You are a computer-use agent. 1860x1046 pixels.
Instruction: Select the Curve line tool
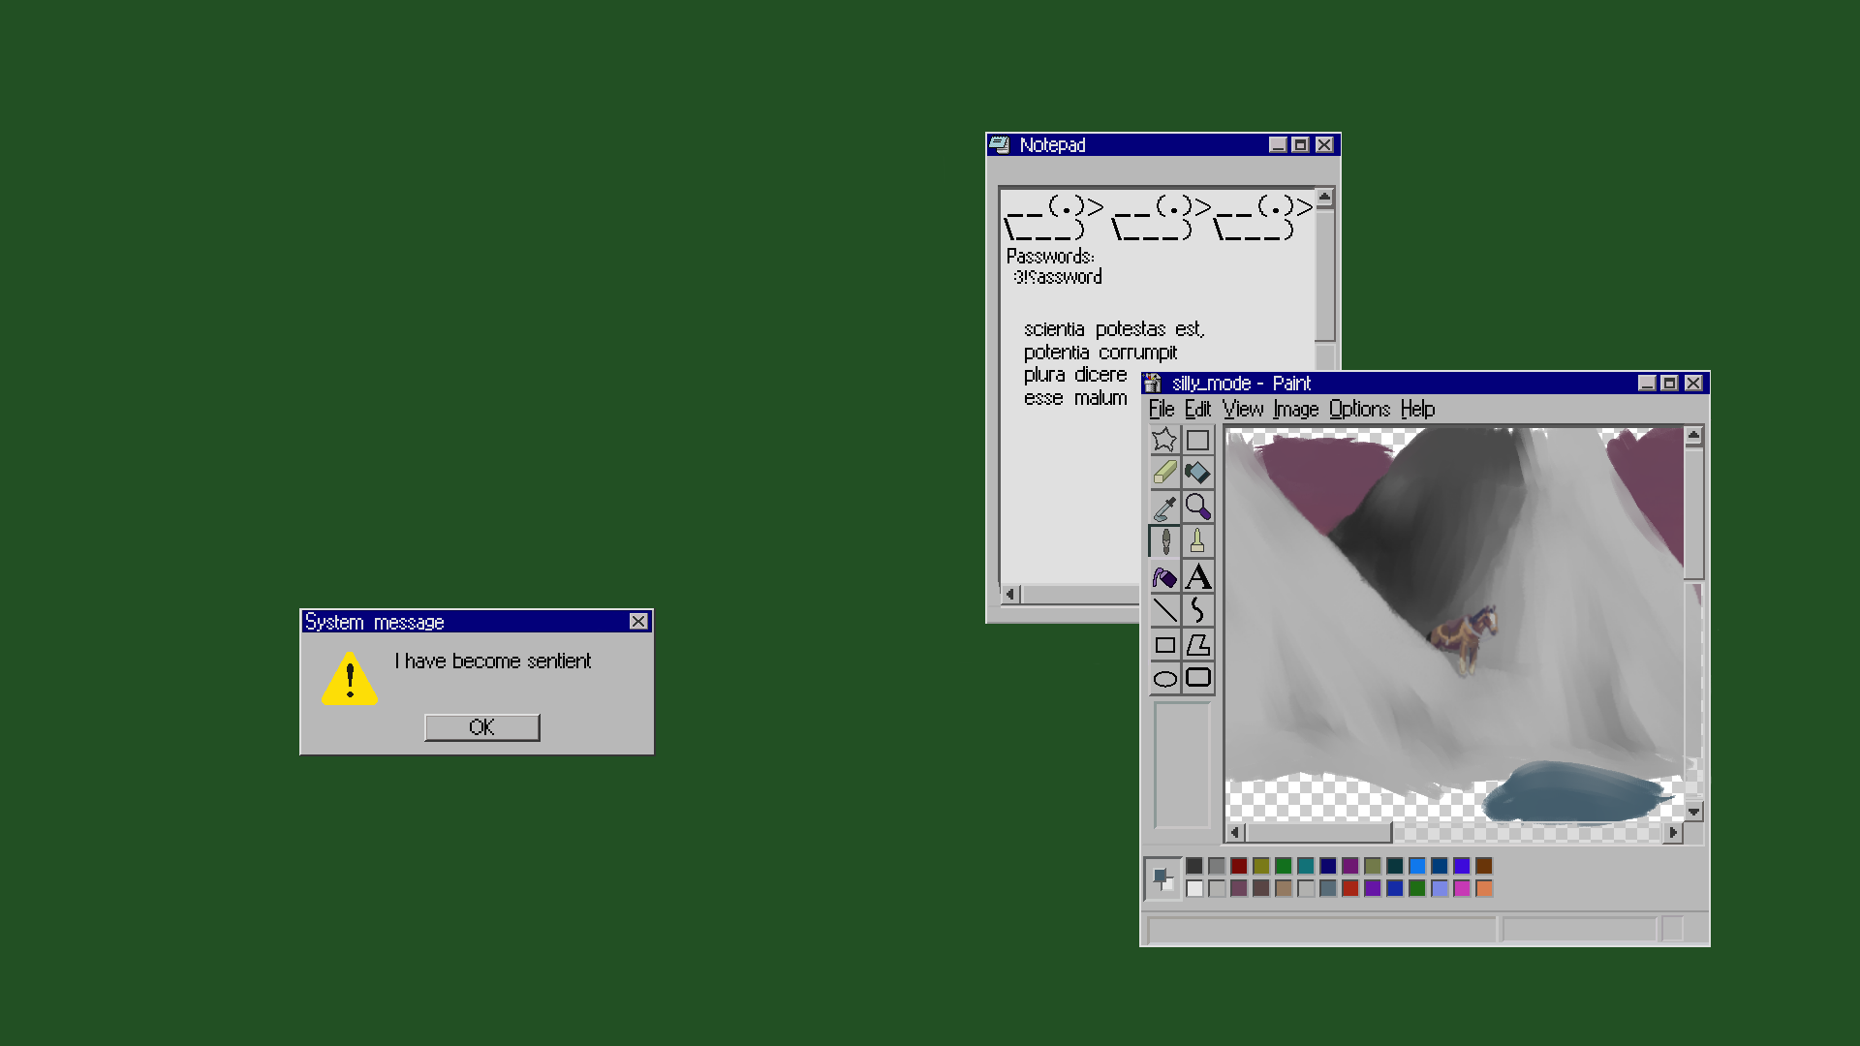click(1198, 610)
